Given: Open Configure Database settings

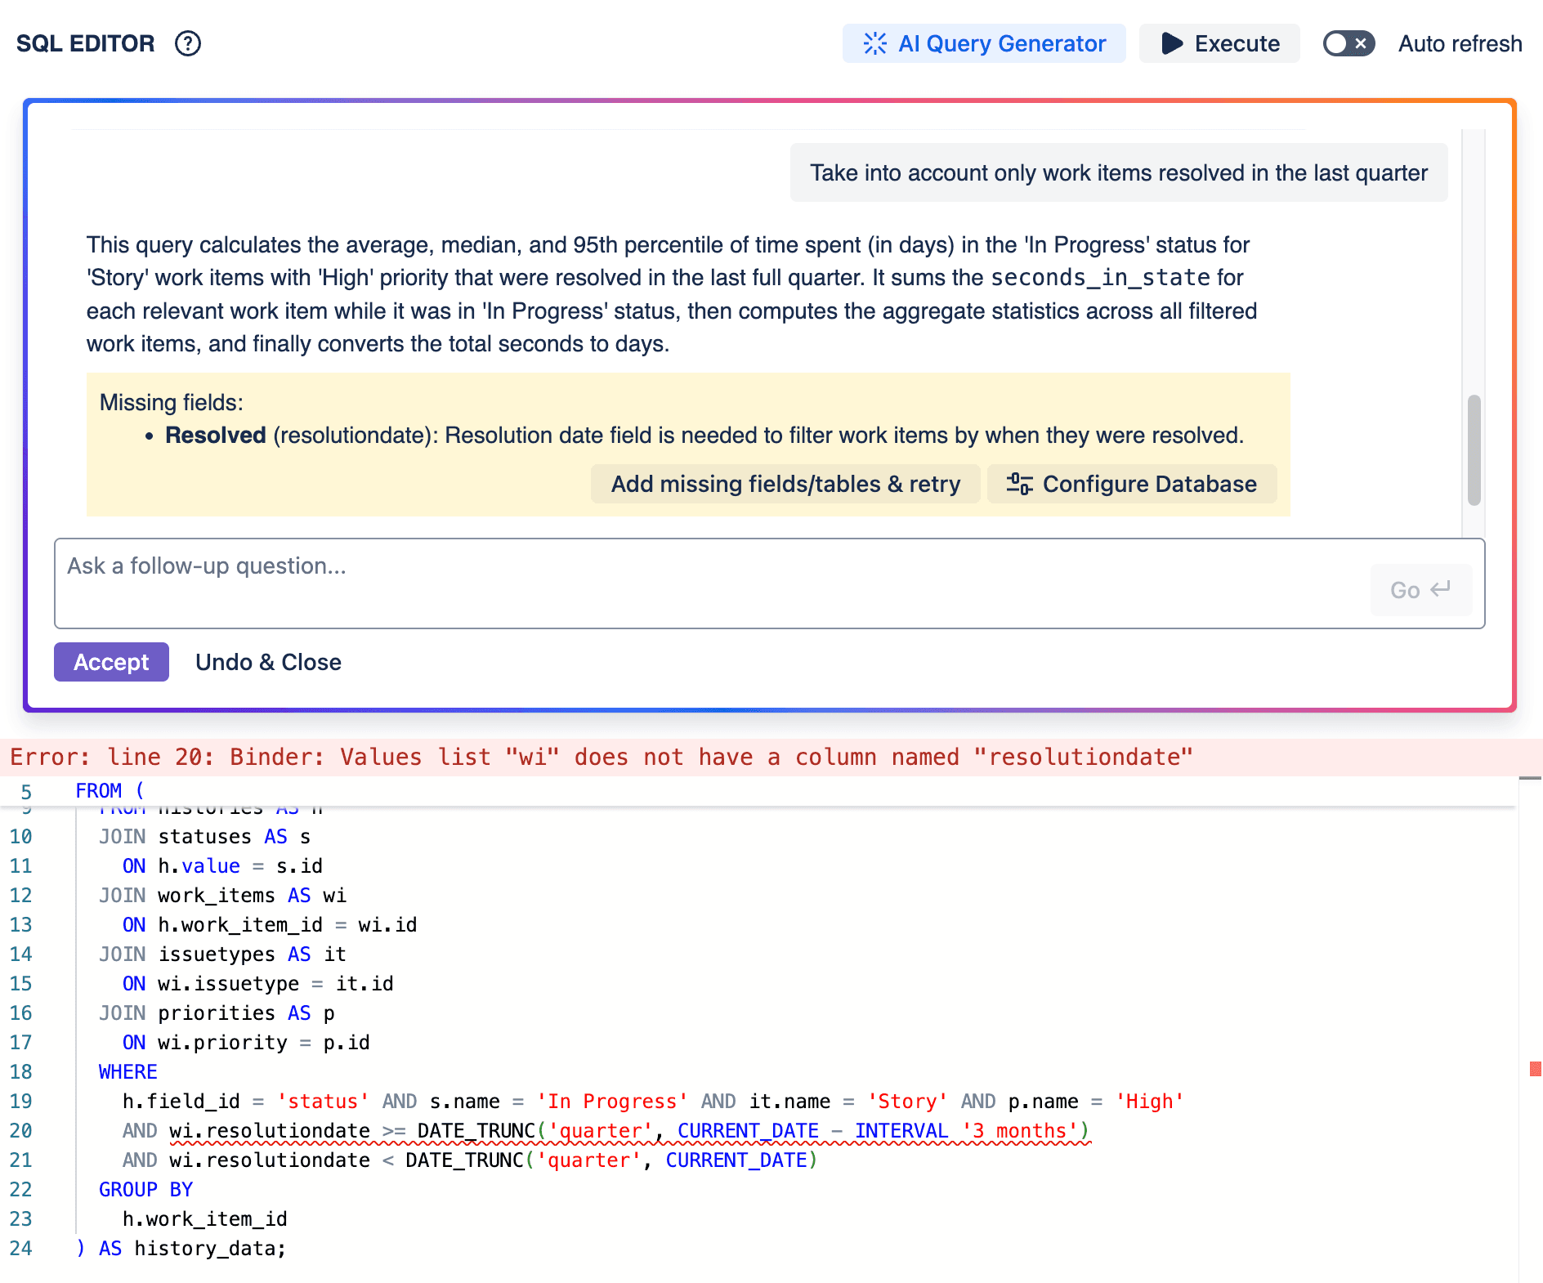Looking at the screenshot, I should point(1132,484).
